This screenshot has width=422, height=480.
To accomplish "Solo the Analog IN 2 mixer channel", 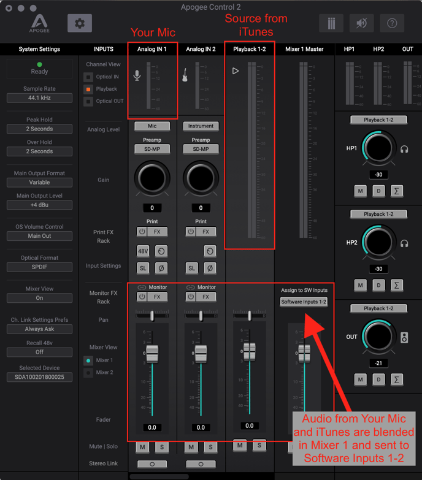I will (210, 447).
